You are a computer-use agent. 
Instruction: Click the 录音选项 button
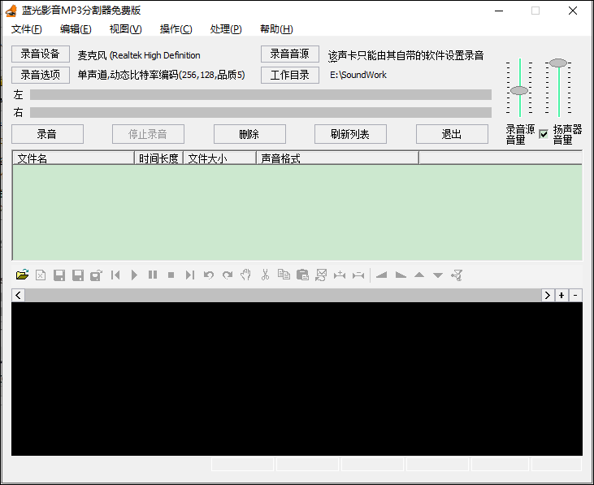(41, 75)
